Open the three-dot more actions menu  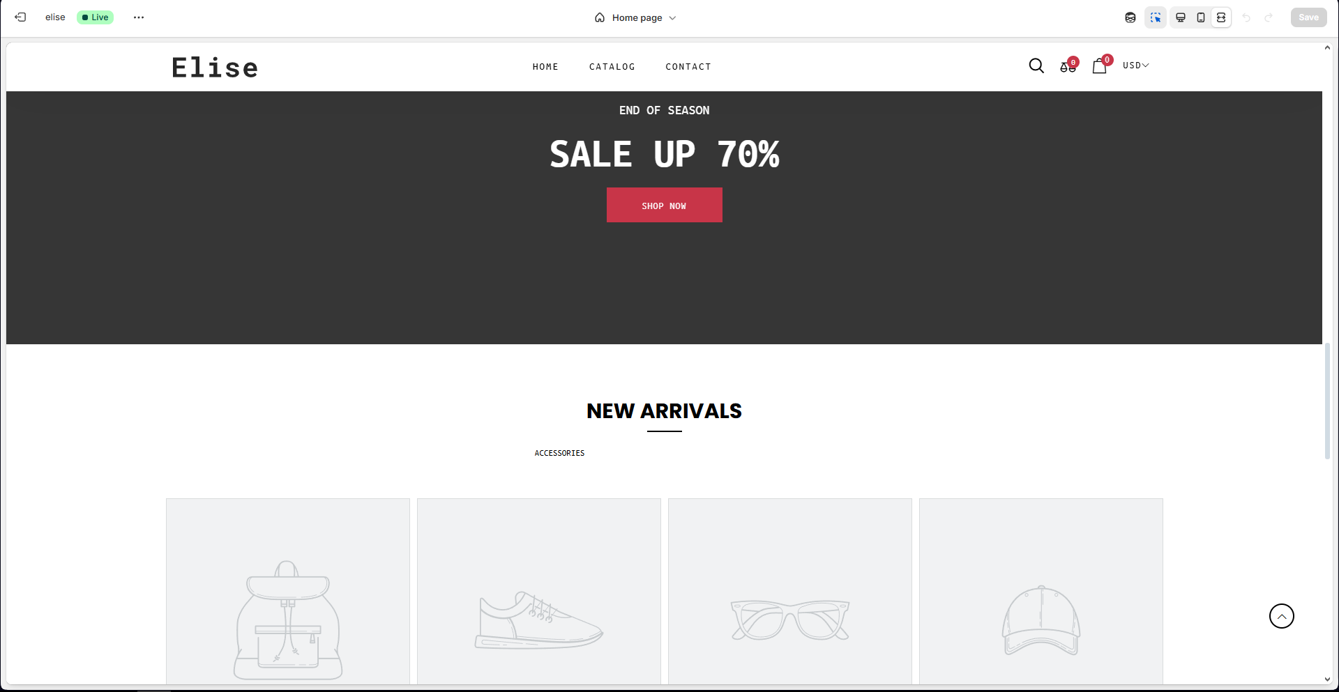[139, 17]
